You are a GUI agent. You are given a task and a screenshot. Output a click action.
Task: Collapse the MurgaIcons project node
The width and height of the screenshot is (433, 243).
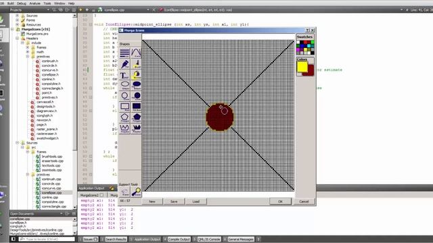point(12,29)
